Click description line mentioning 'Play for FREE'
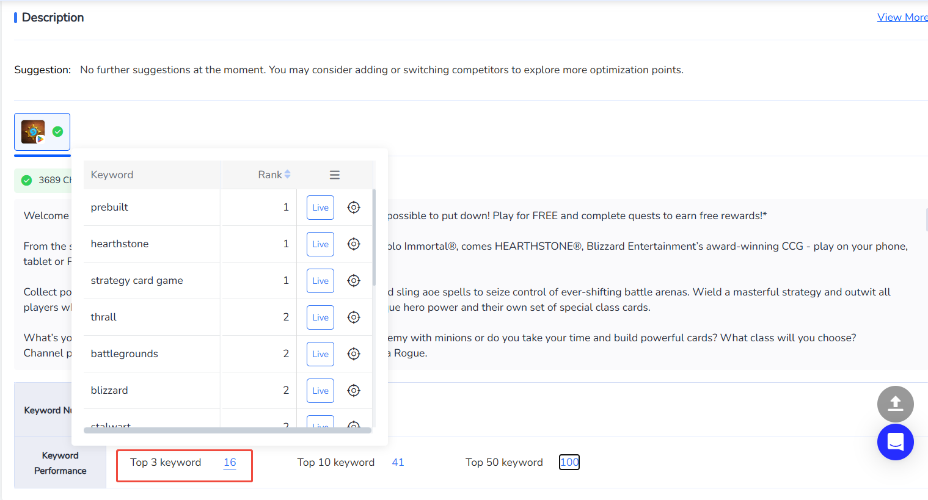Viewport: 928px width, 500px height. pos(577,216)
